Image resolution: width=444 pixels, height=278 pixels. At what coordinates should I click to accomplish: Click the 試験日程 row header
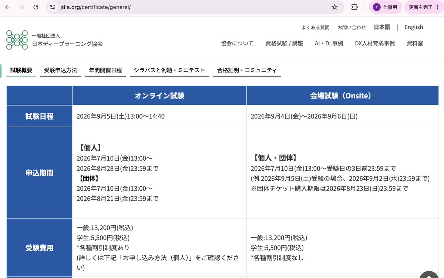tap(39, 116)
